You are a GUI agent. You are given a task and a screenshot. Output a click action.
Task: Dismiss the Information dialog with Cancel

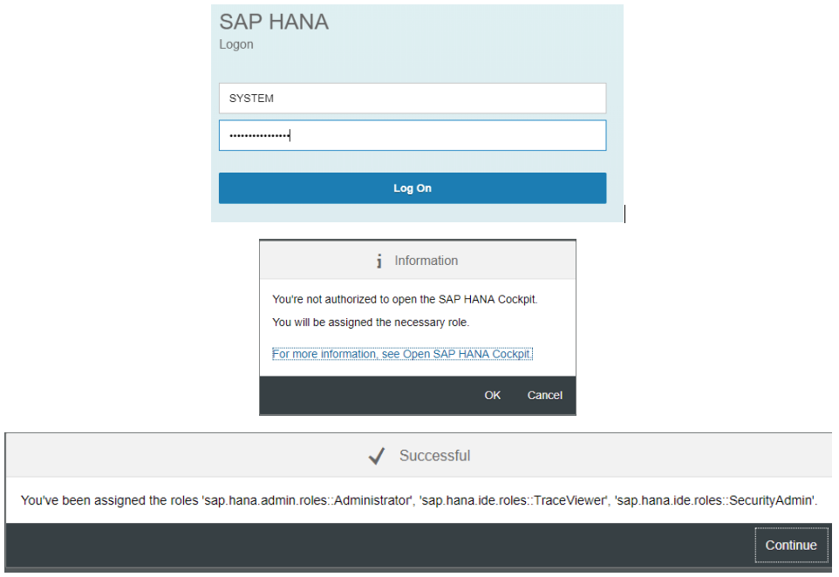coord(545,395)
